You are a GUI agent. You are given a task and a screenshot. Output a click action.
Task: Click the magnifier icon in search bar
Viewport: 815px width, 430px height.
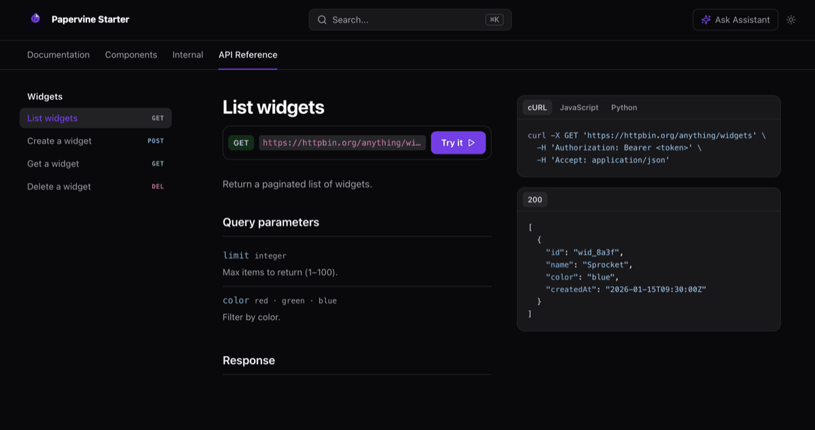click(322, 20)
